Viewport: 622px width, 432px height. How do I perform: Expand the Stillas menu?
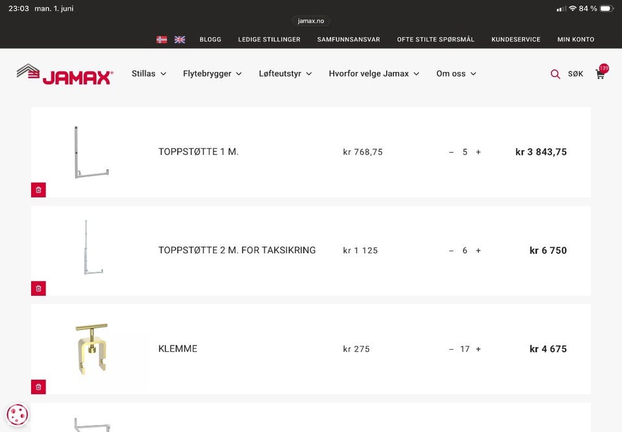coord(149,74)
